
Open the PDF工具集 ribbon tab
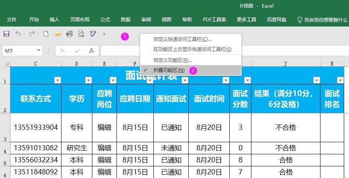coord(214,20)
